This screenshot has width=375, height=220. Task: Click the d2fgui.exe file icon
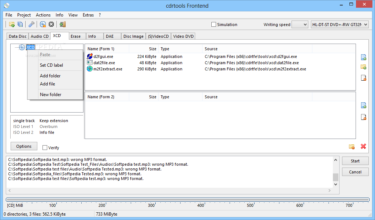(x=90, y=56)
